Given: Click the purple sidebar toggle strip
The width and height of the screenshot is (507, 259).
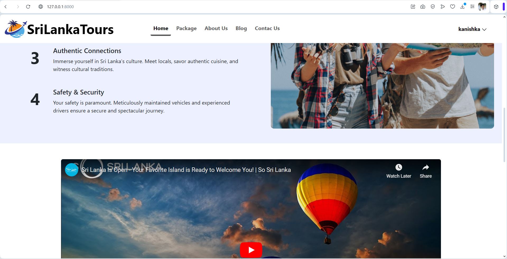Looking at the screenshot, I should (x=504, y=7).
